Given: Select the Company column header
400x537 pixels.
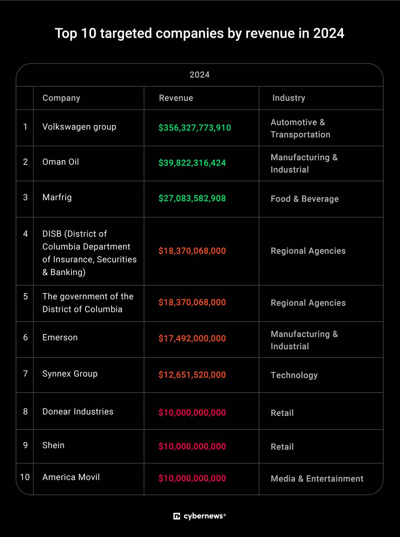Looking at the screenshot, I should click(x=61, y=98).
